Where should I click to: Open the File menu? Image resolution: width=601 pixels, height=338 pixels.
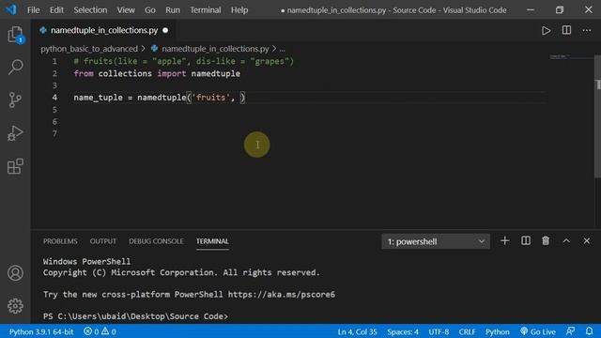(34, 10)
